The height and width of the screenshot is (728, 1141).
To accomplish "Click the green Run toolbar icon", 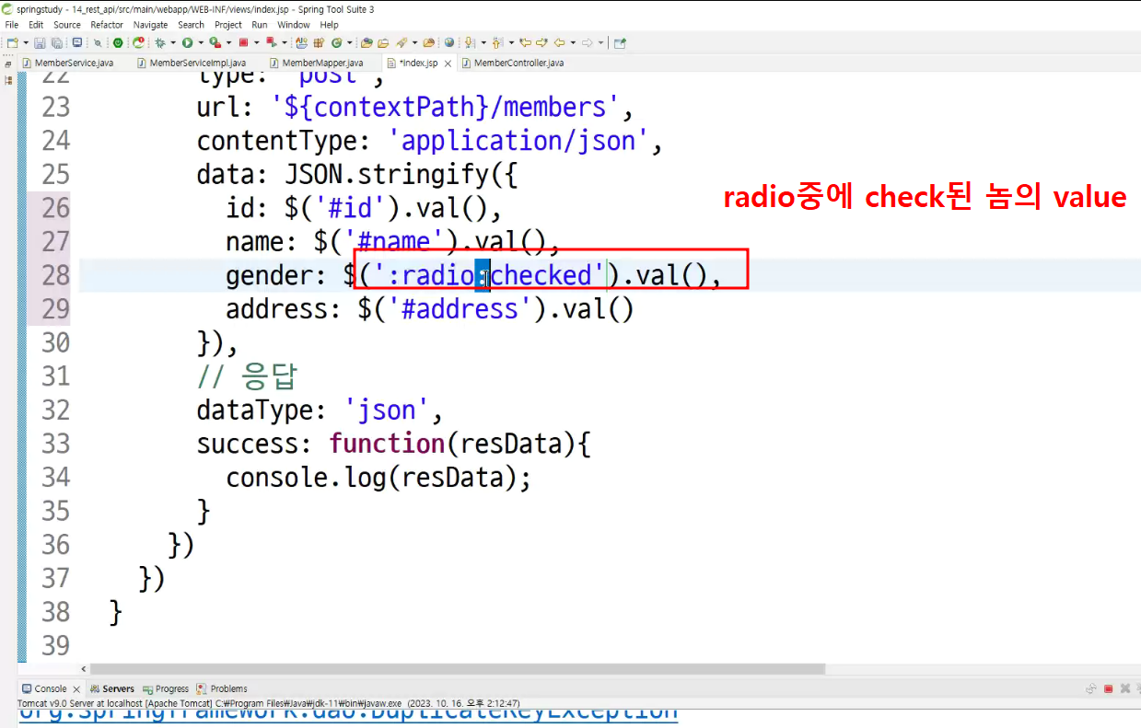I will [187, 42].
